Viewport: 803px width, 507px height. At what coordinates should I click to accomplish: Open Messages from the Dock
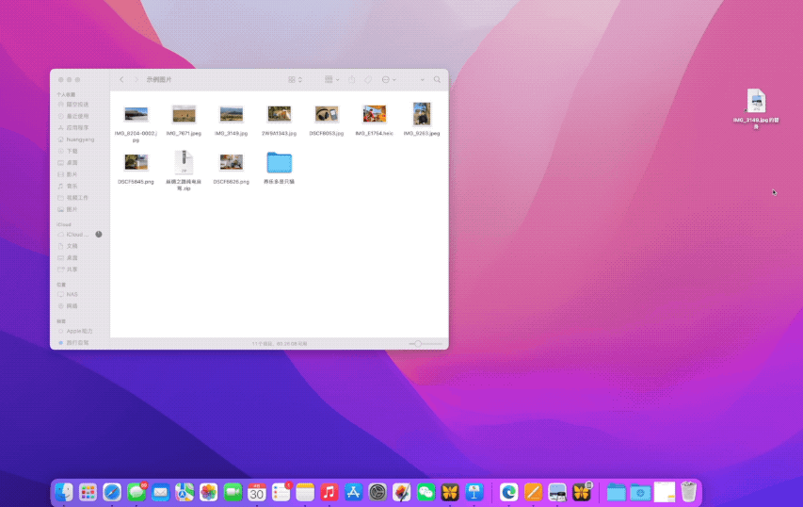point(137,492)
